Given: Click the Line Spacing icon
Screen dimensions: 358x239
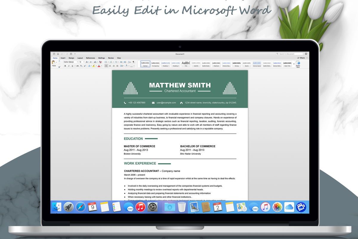Looking at the screenshot, I should click(x=121, y=66).
